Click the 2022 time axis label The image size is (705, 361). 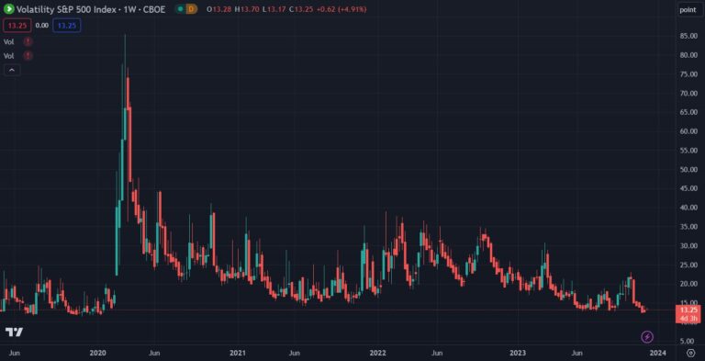(x=377, y=353)
